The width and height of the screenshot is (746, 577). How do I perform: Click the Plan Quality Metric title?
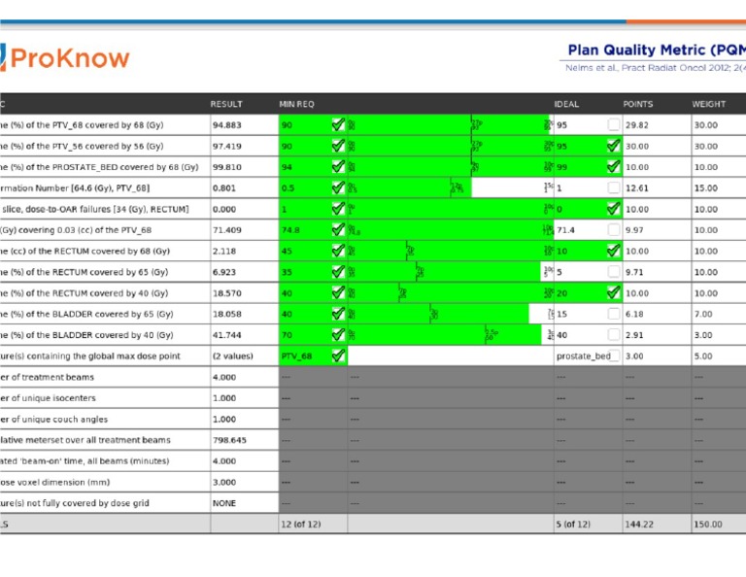657,50
